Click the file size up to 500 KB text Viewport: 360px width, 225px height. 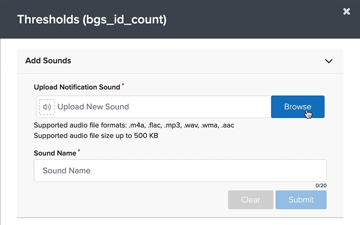pos(96,135)
